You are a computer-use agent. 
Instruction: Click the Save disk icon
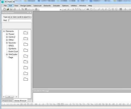pos(11,9)
